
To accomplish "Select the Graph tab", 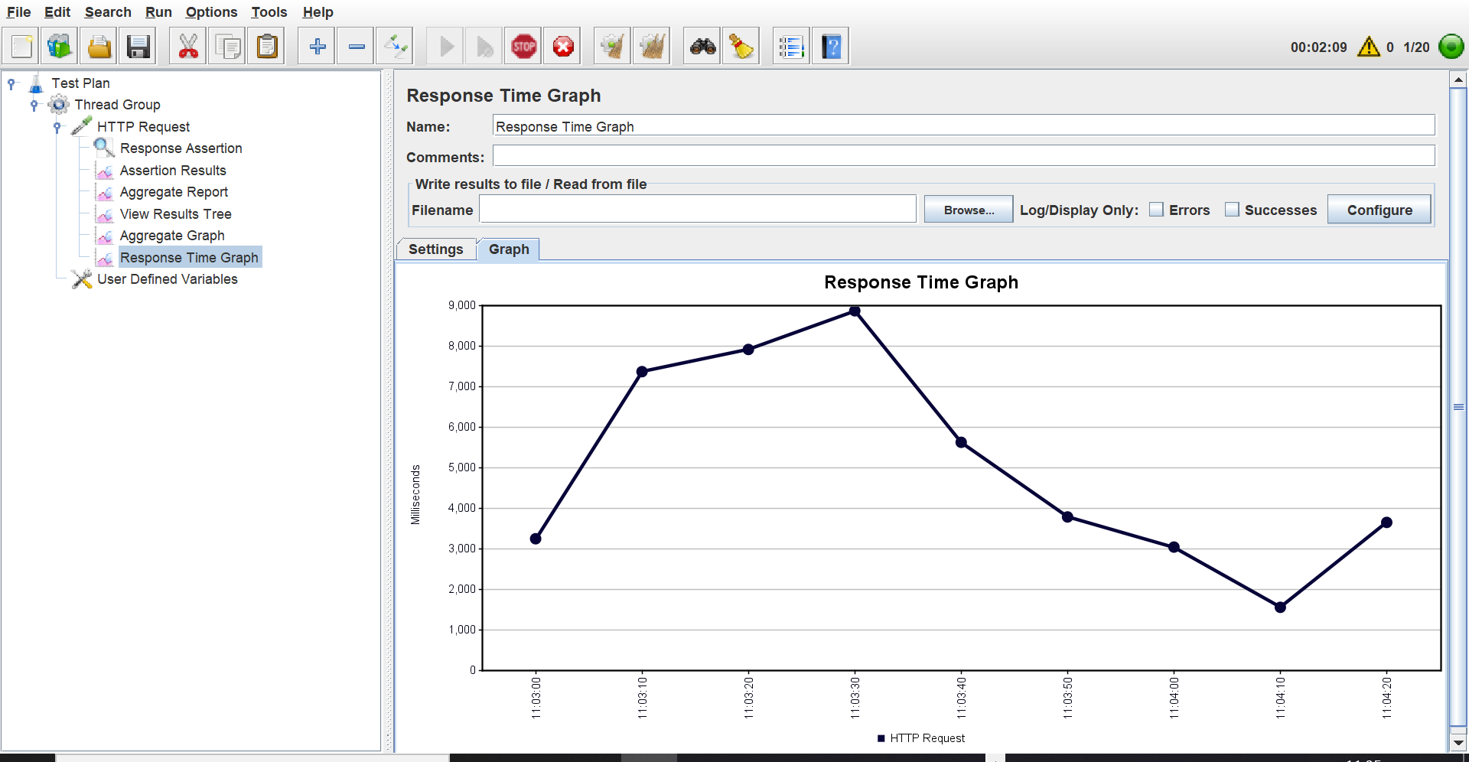I will (x=509, y=249).
